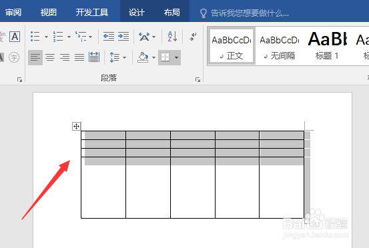Sort the selection A to Z

point(173,37)
